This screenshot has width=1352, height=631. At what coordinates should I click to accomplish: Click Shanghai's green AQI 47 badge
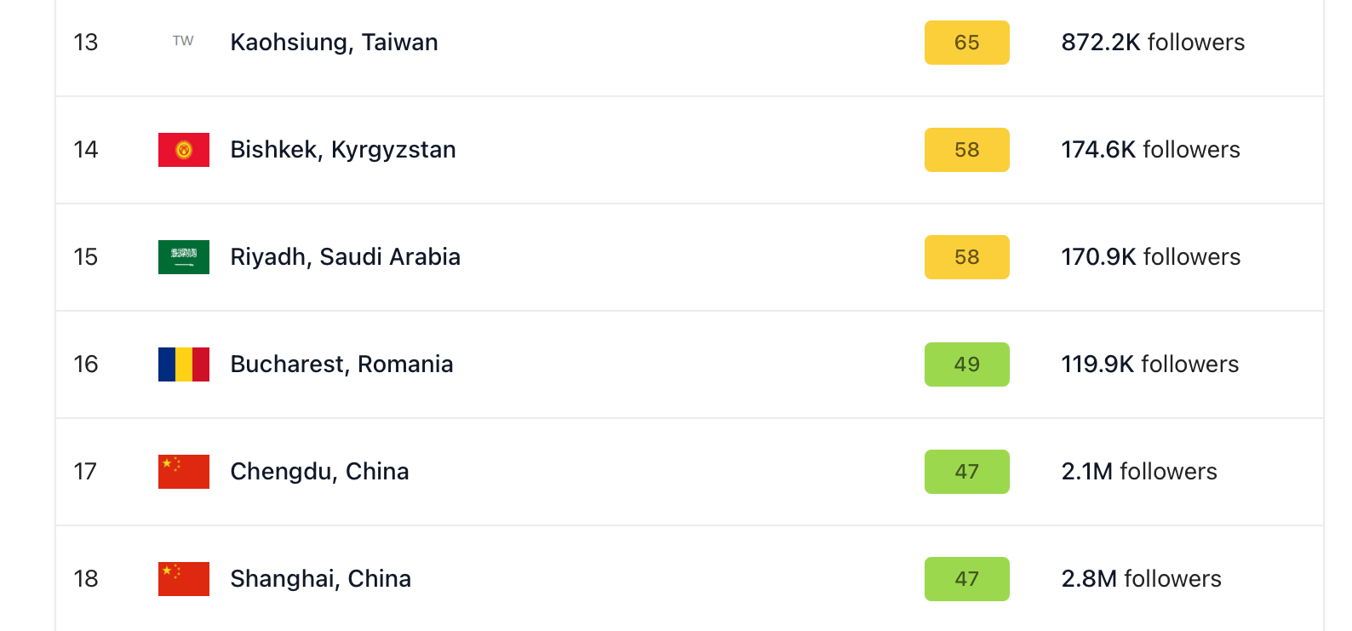[x=966, y=579]
